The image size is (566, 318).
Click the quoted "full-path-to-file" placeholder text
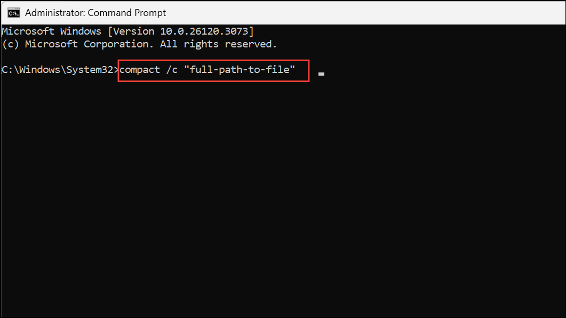pos(240,69)
